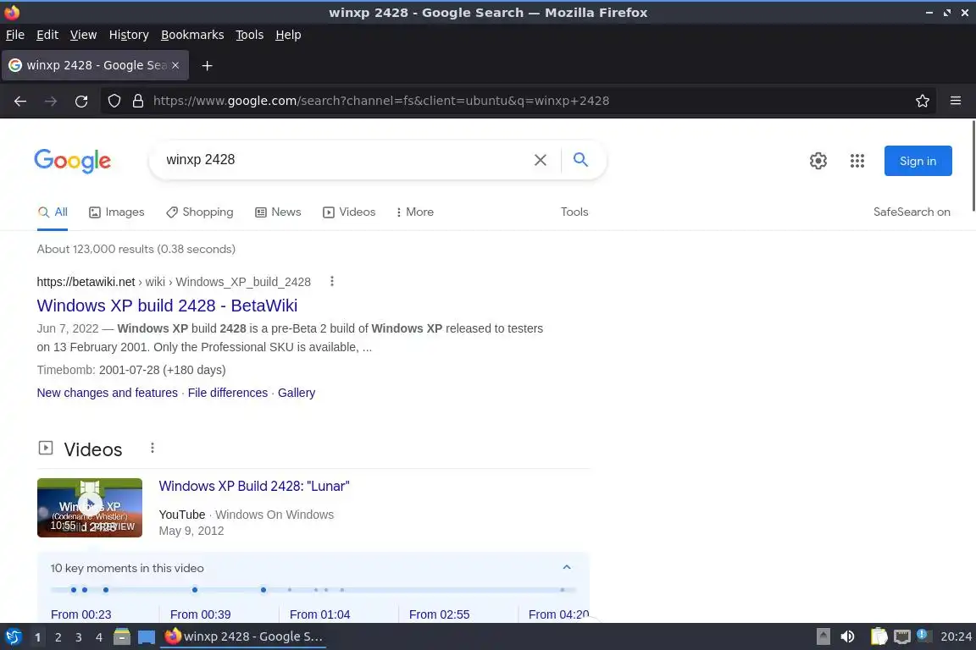This screenshot has height=650, width=976.
Task: Open the tracking protection shield icon
Action: point(114,101)
